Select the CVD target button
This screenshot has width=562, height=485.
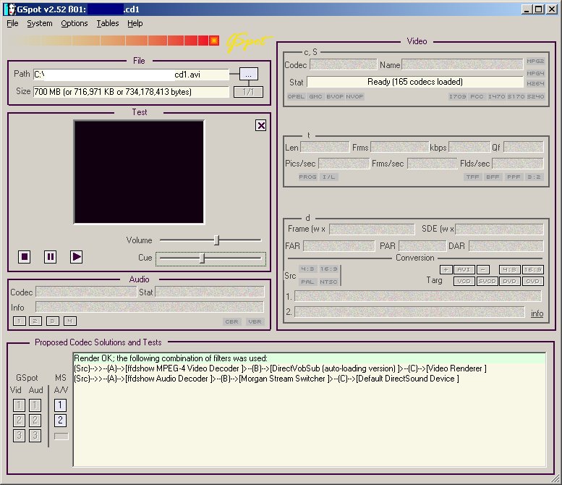pos(533,282)
